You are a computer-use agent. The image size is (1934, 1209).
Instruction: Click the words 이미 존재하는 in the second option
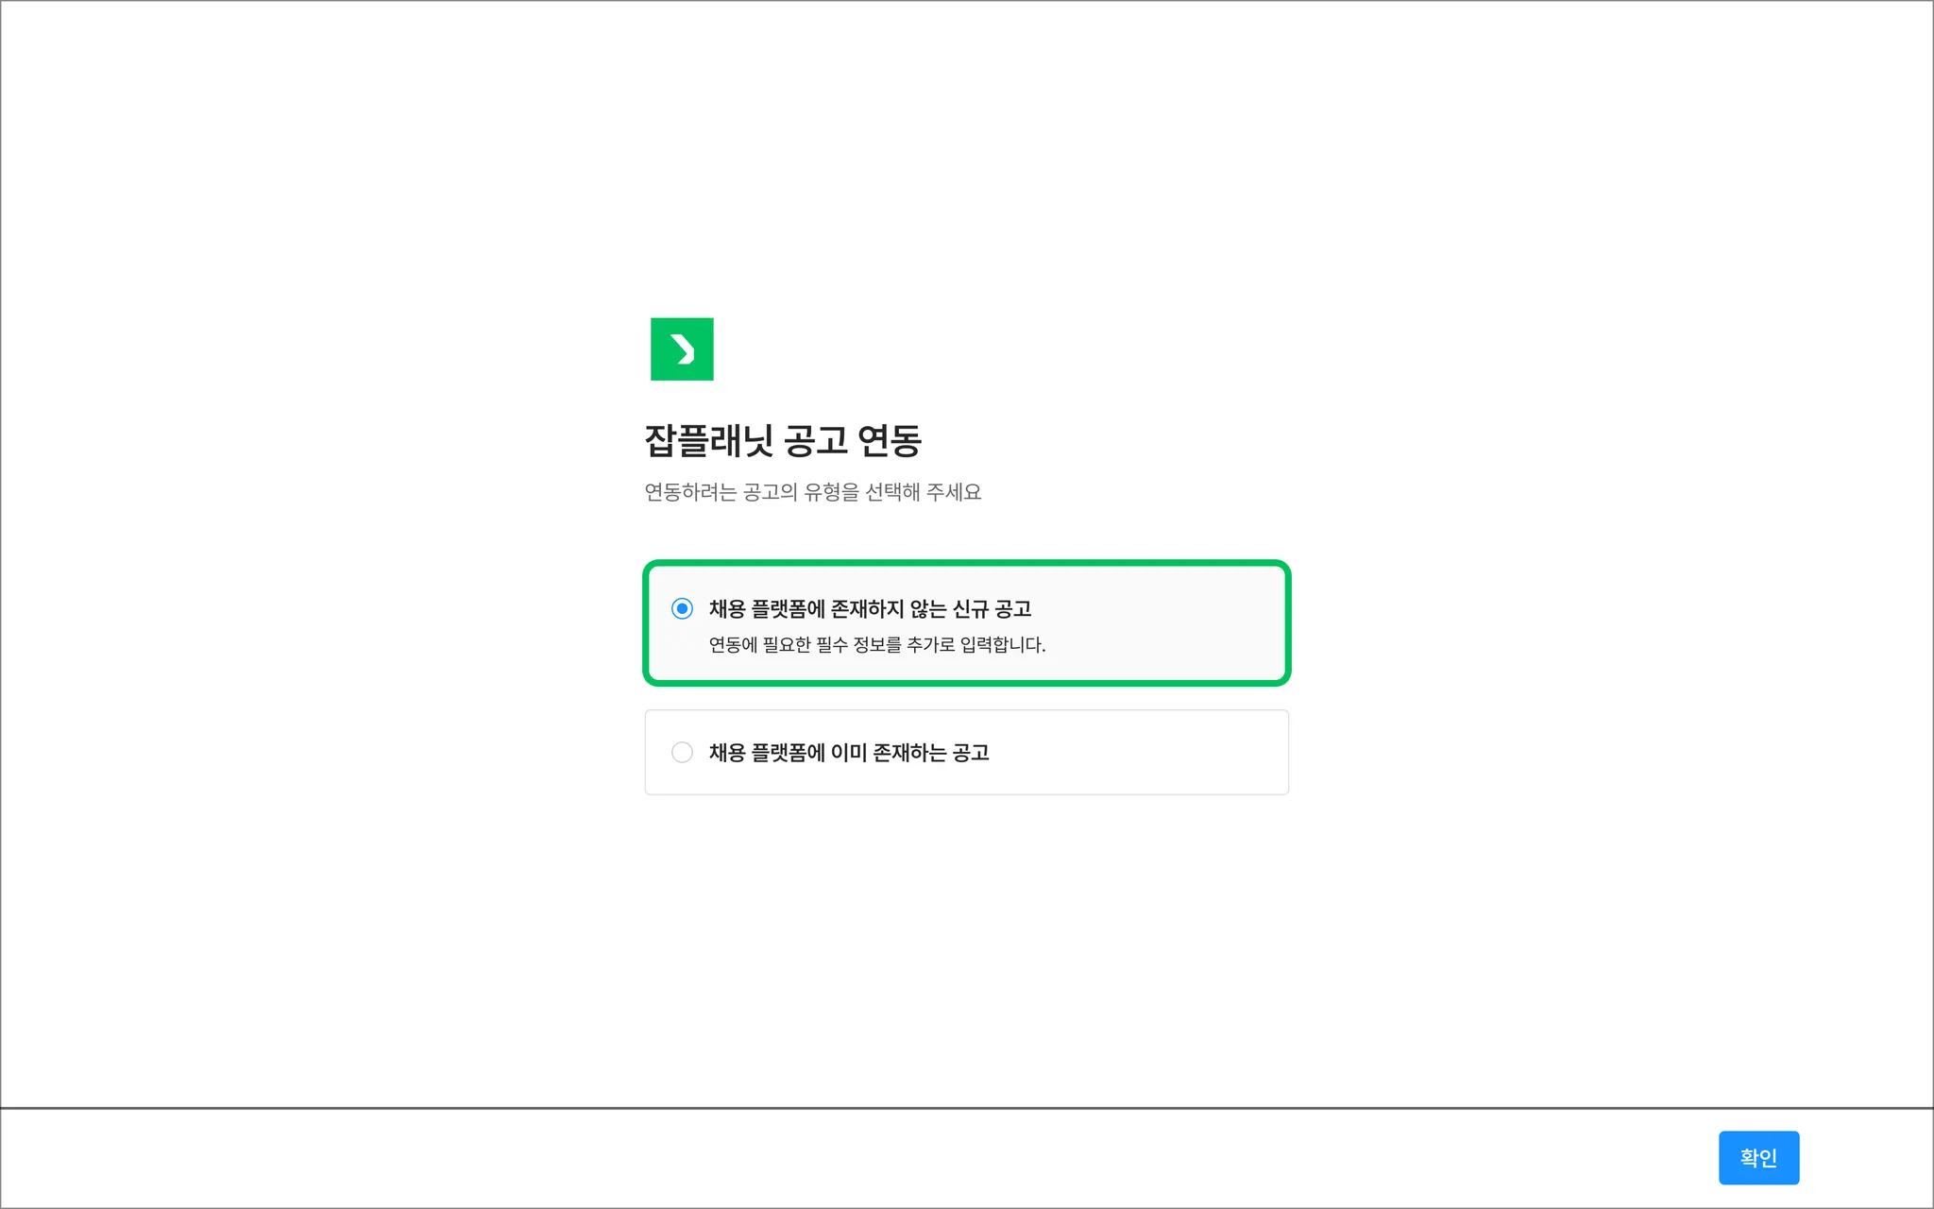pyautogui.click(x=888, y=753)
